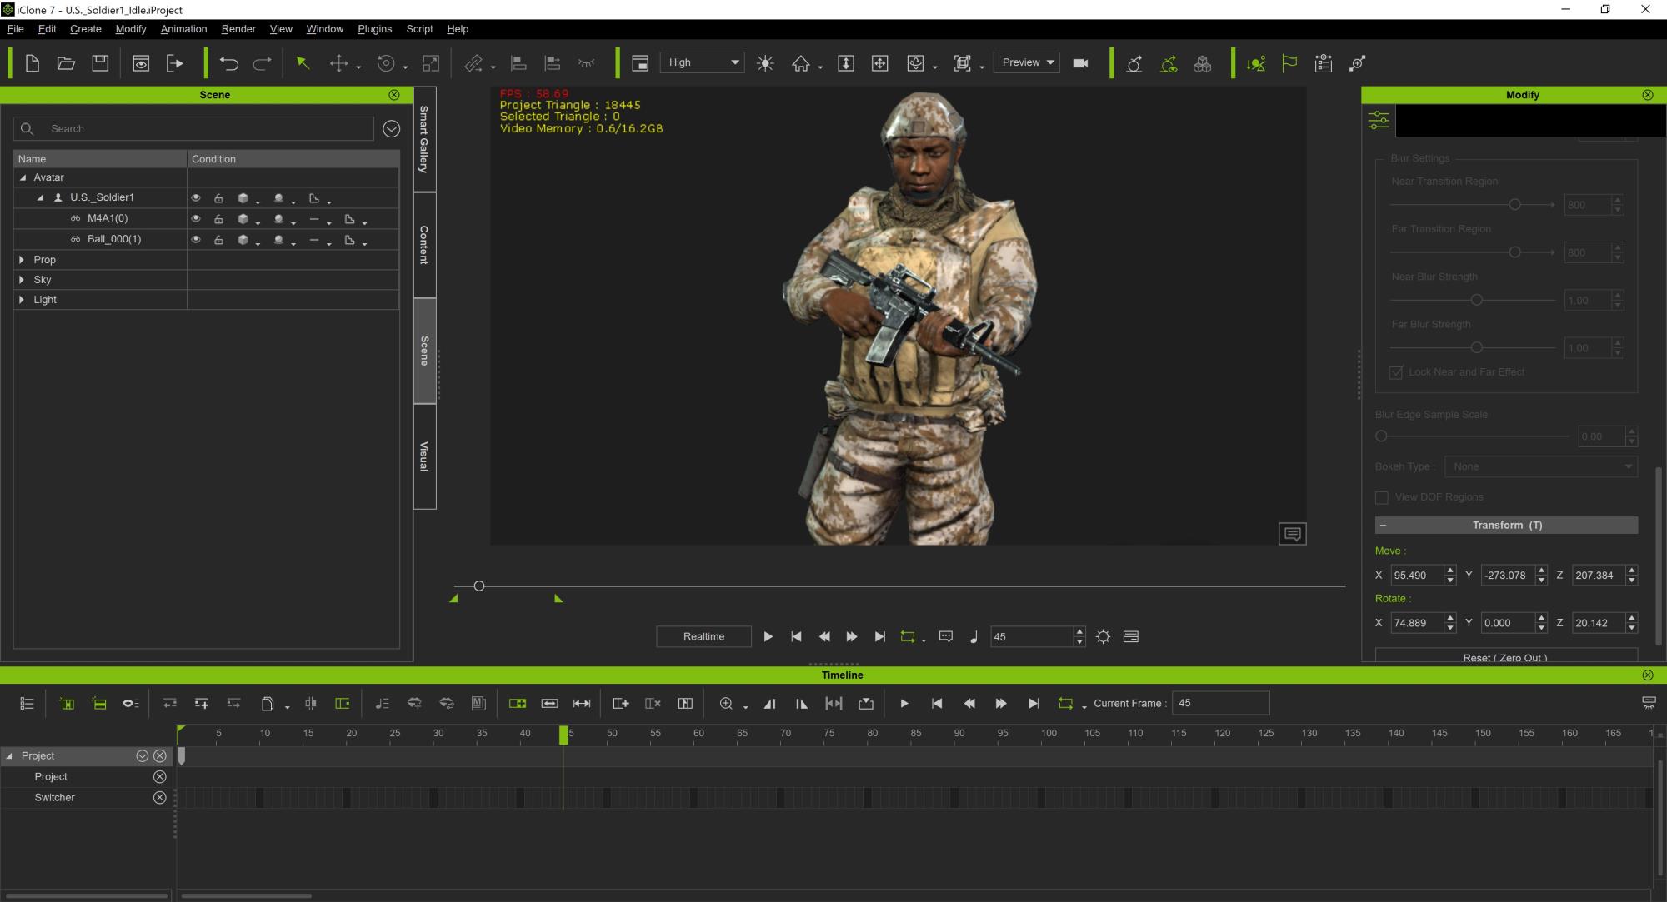Hide U.S._Soldier1 with its eye icon
The height and width of the screenshot is (902, 1667).
(x=196, y=198)
